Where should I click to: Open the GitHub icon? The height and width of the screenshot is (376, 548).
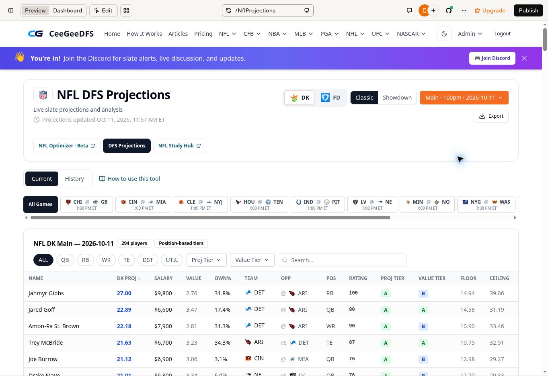[449, 10]
